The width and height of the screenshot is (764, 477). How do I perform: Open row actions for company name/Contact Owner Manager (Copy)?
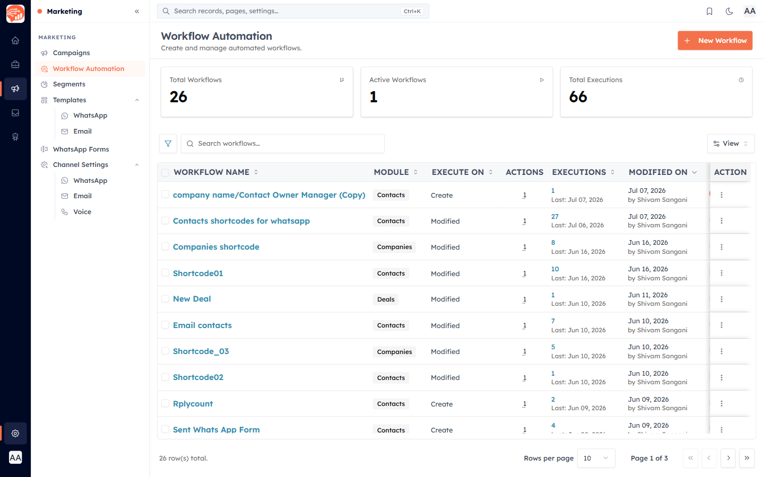pyautogui.click(x=722, y=195)
